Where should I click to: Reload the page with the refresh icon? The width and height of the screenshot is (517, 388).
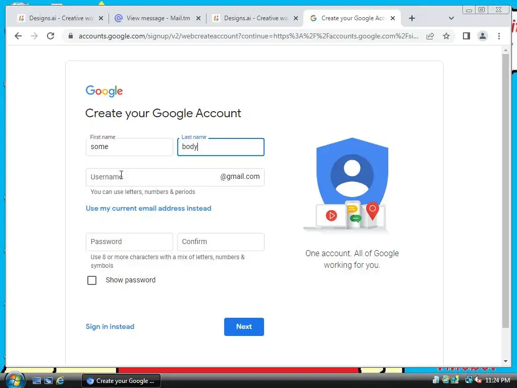[x=50, y=36]
